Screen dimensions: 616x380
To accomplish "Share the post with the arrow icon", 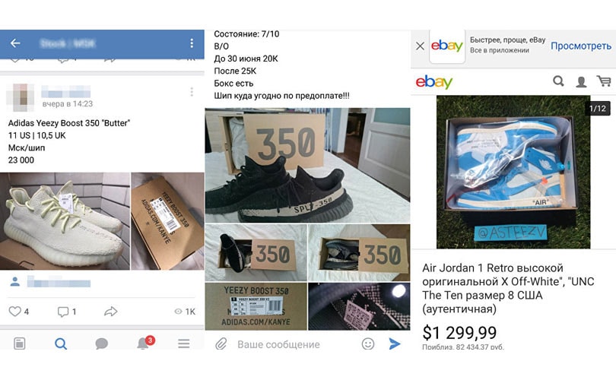I will click(x=111, y=312).
